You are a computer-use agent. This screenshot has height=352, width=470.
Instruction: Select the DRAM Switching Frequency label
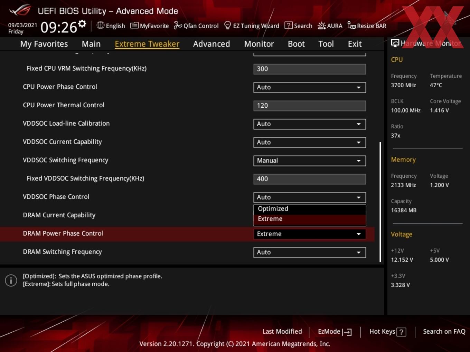click(x=62, y=252)
